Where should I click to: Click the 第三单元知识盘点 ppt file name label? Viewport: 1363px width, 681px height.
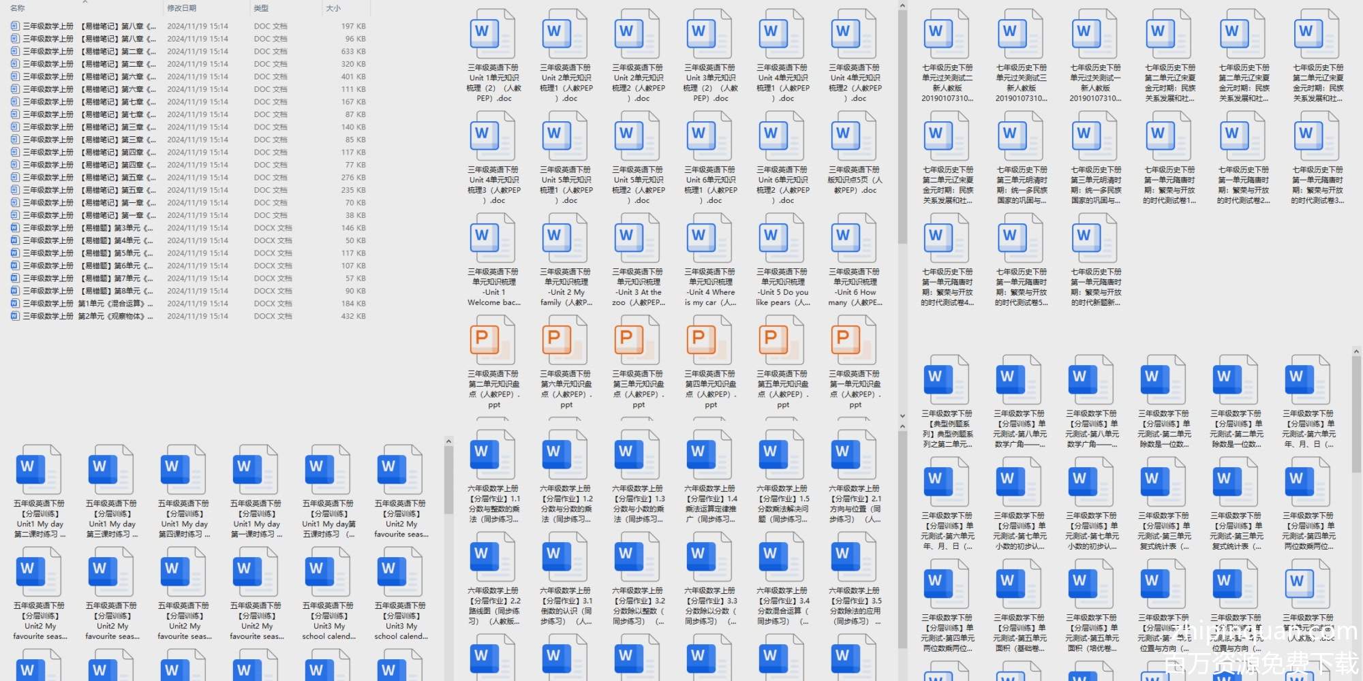pyautogui.click(x=638, y=389)
